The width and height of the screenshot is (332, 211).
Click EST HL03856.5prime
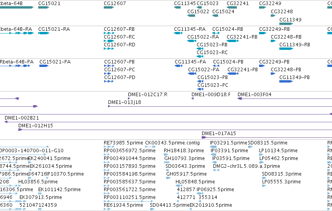[38, 182]
